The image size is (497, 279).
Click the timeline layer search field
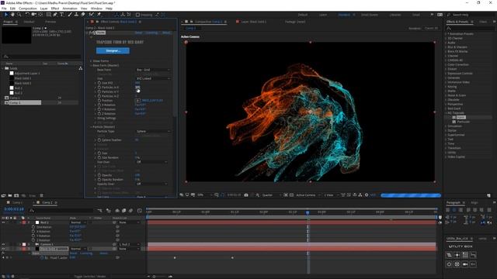coord(62,210)
